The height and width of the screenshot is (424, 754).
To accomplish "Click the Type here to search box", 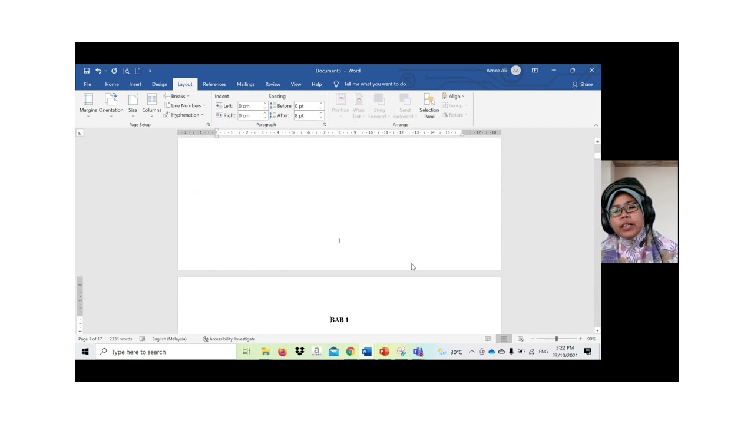I will pos(166,352).
